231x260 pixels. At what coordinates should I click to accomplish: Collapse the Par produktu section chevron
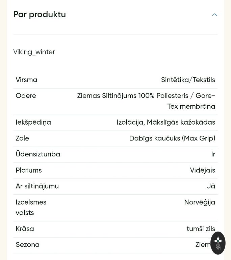pos(214,15)
